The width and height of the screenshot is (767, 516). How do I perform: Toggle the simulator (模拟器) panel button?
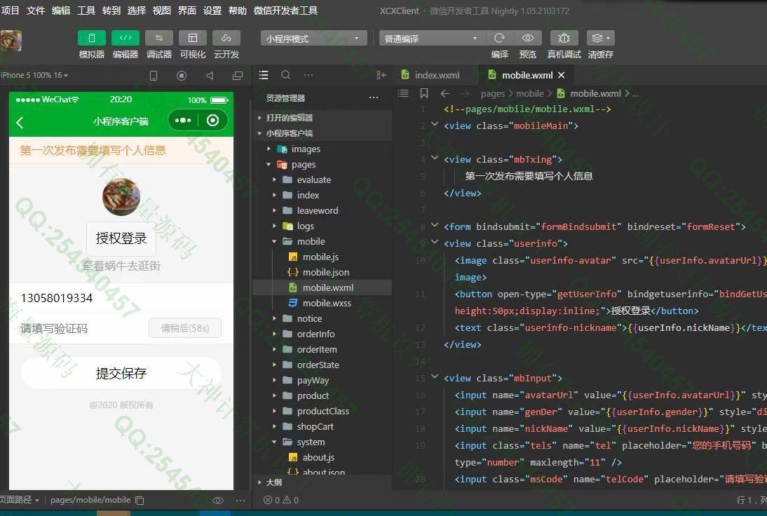click(91, 38)
